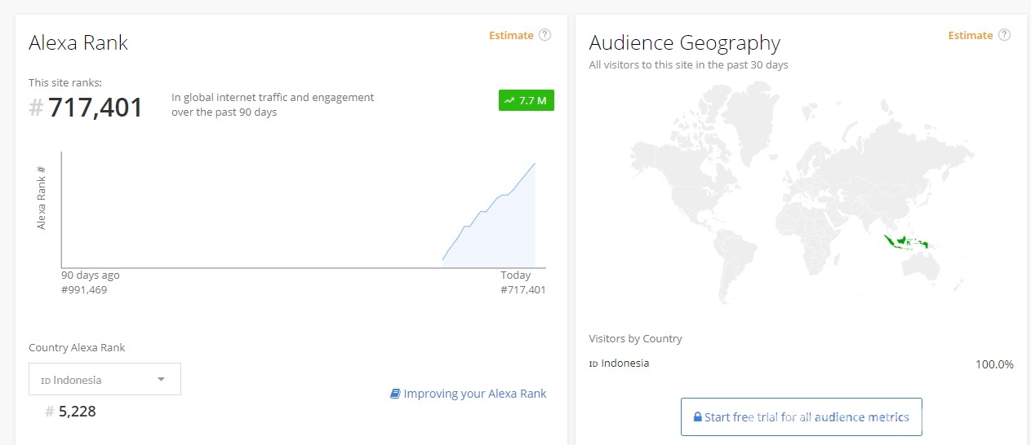The height and width of the screenshot is (445, 1031).
Task: Open the Indonesia country rank dropdown
Action: [104, 379]
